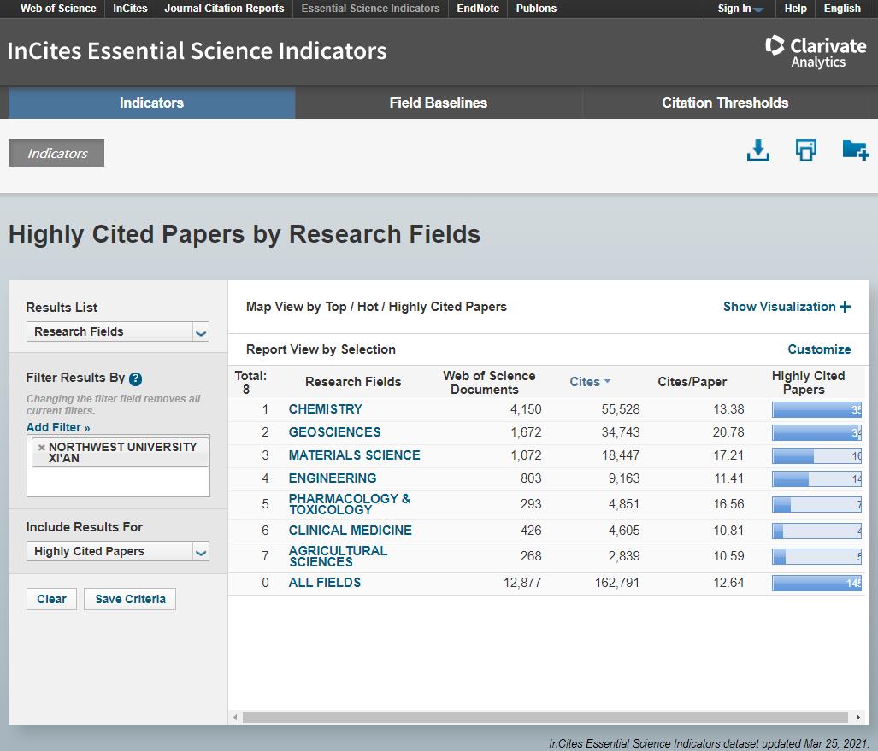
Task: Expand the Sign In menu
Action: point(740,9)
